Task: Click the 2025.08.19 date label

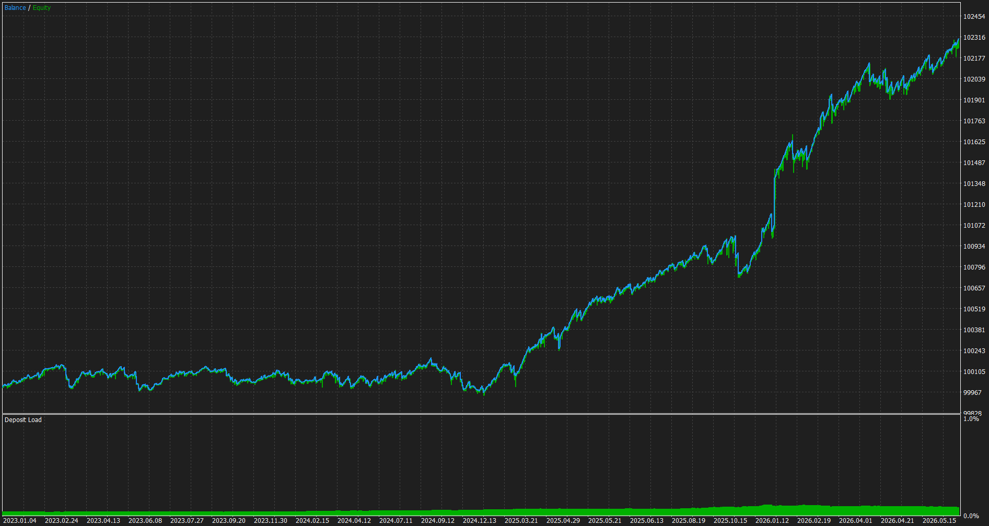Action: (689, 521)
